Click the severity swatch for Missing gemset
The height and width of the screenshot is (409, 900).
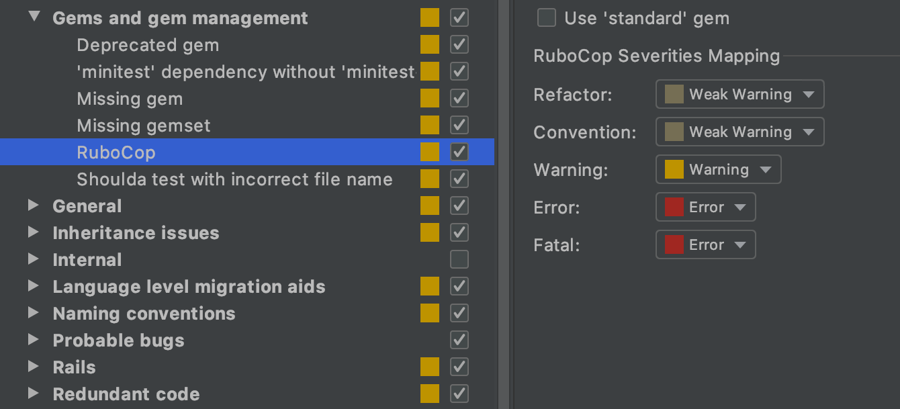[x=430, y=125]
